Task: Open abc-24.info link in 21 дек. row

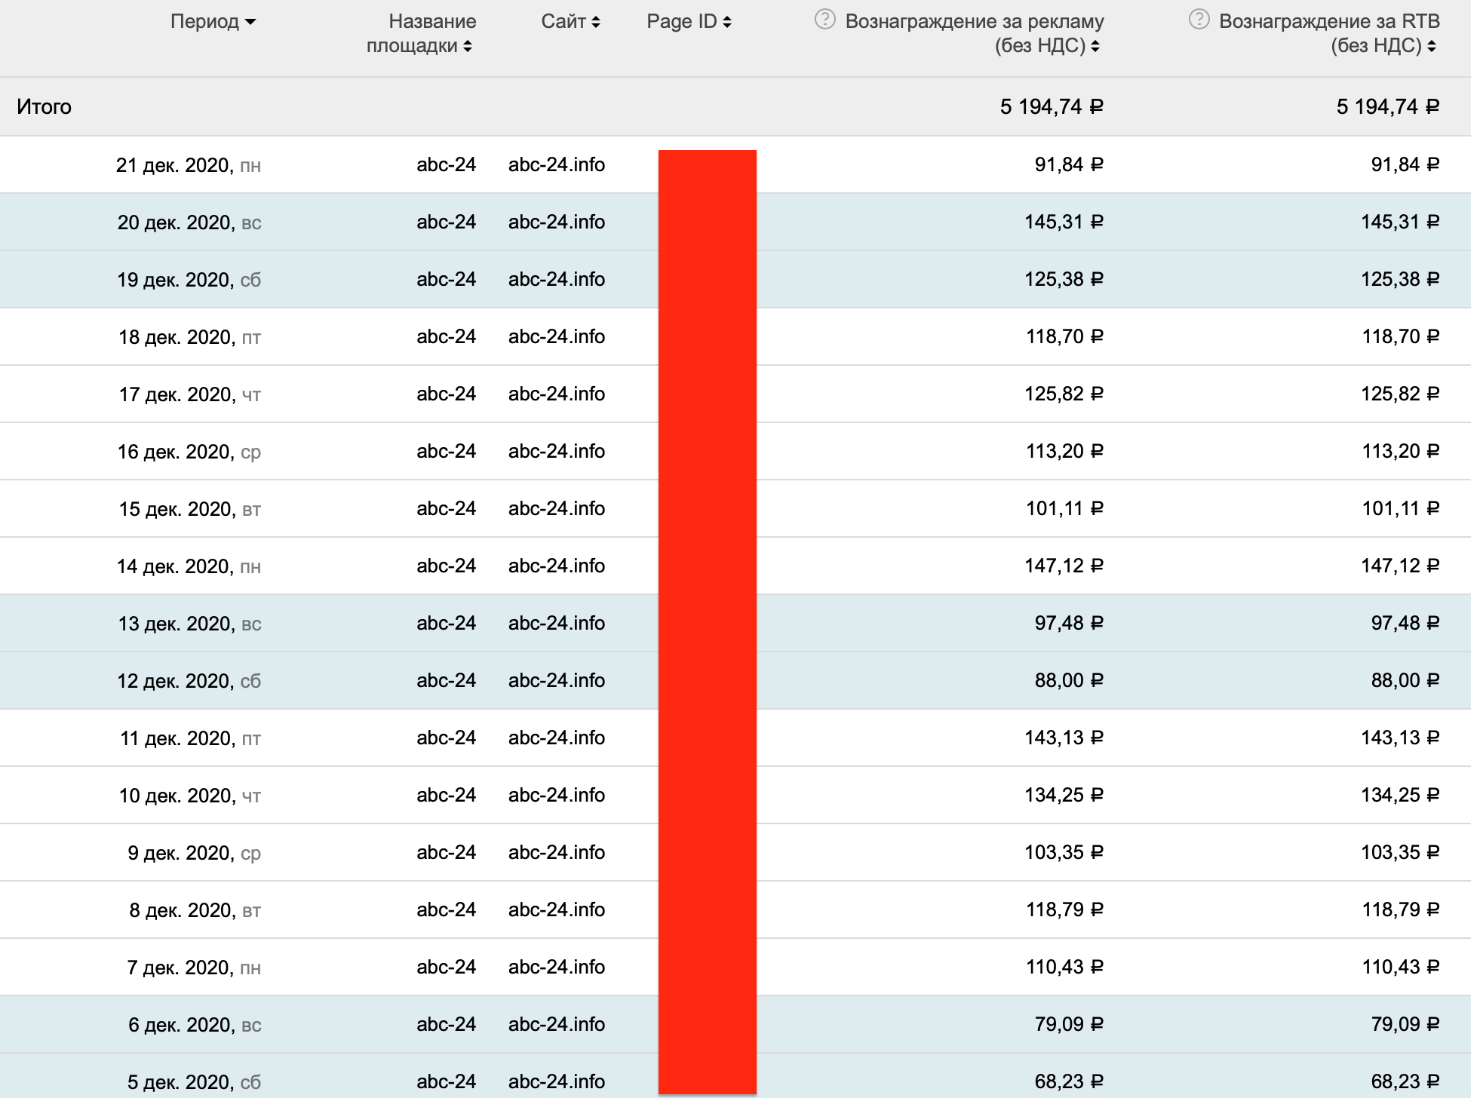Action: pyautogui.click(x=556, y=164)
